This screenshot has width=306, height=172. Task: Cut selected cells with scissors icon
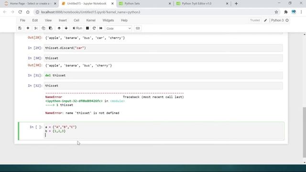click(36, 28)
